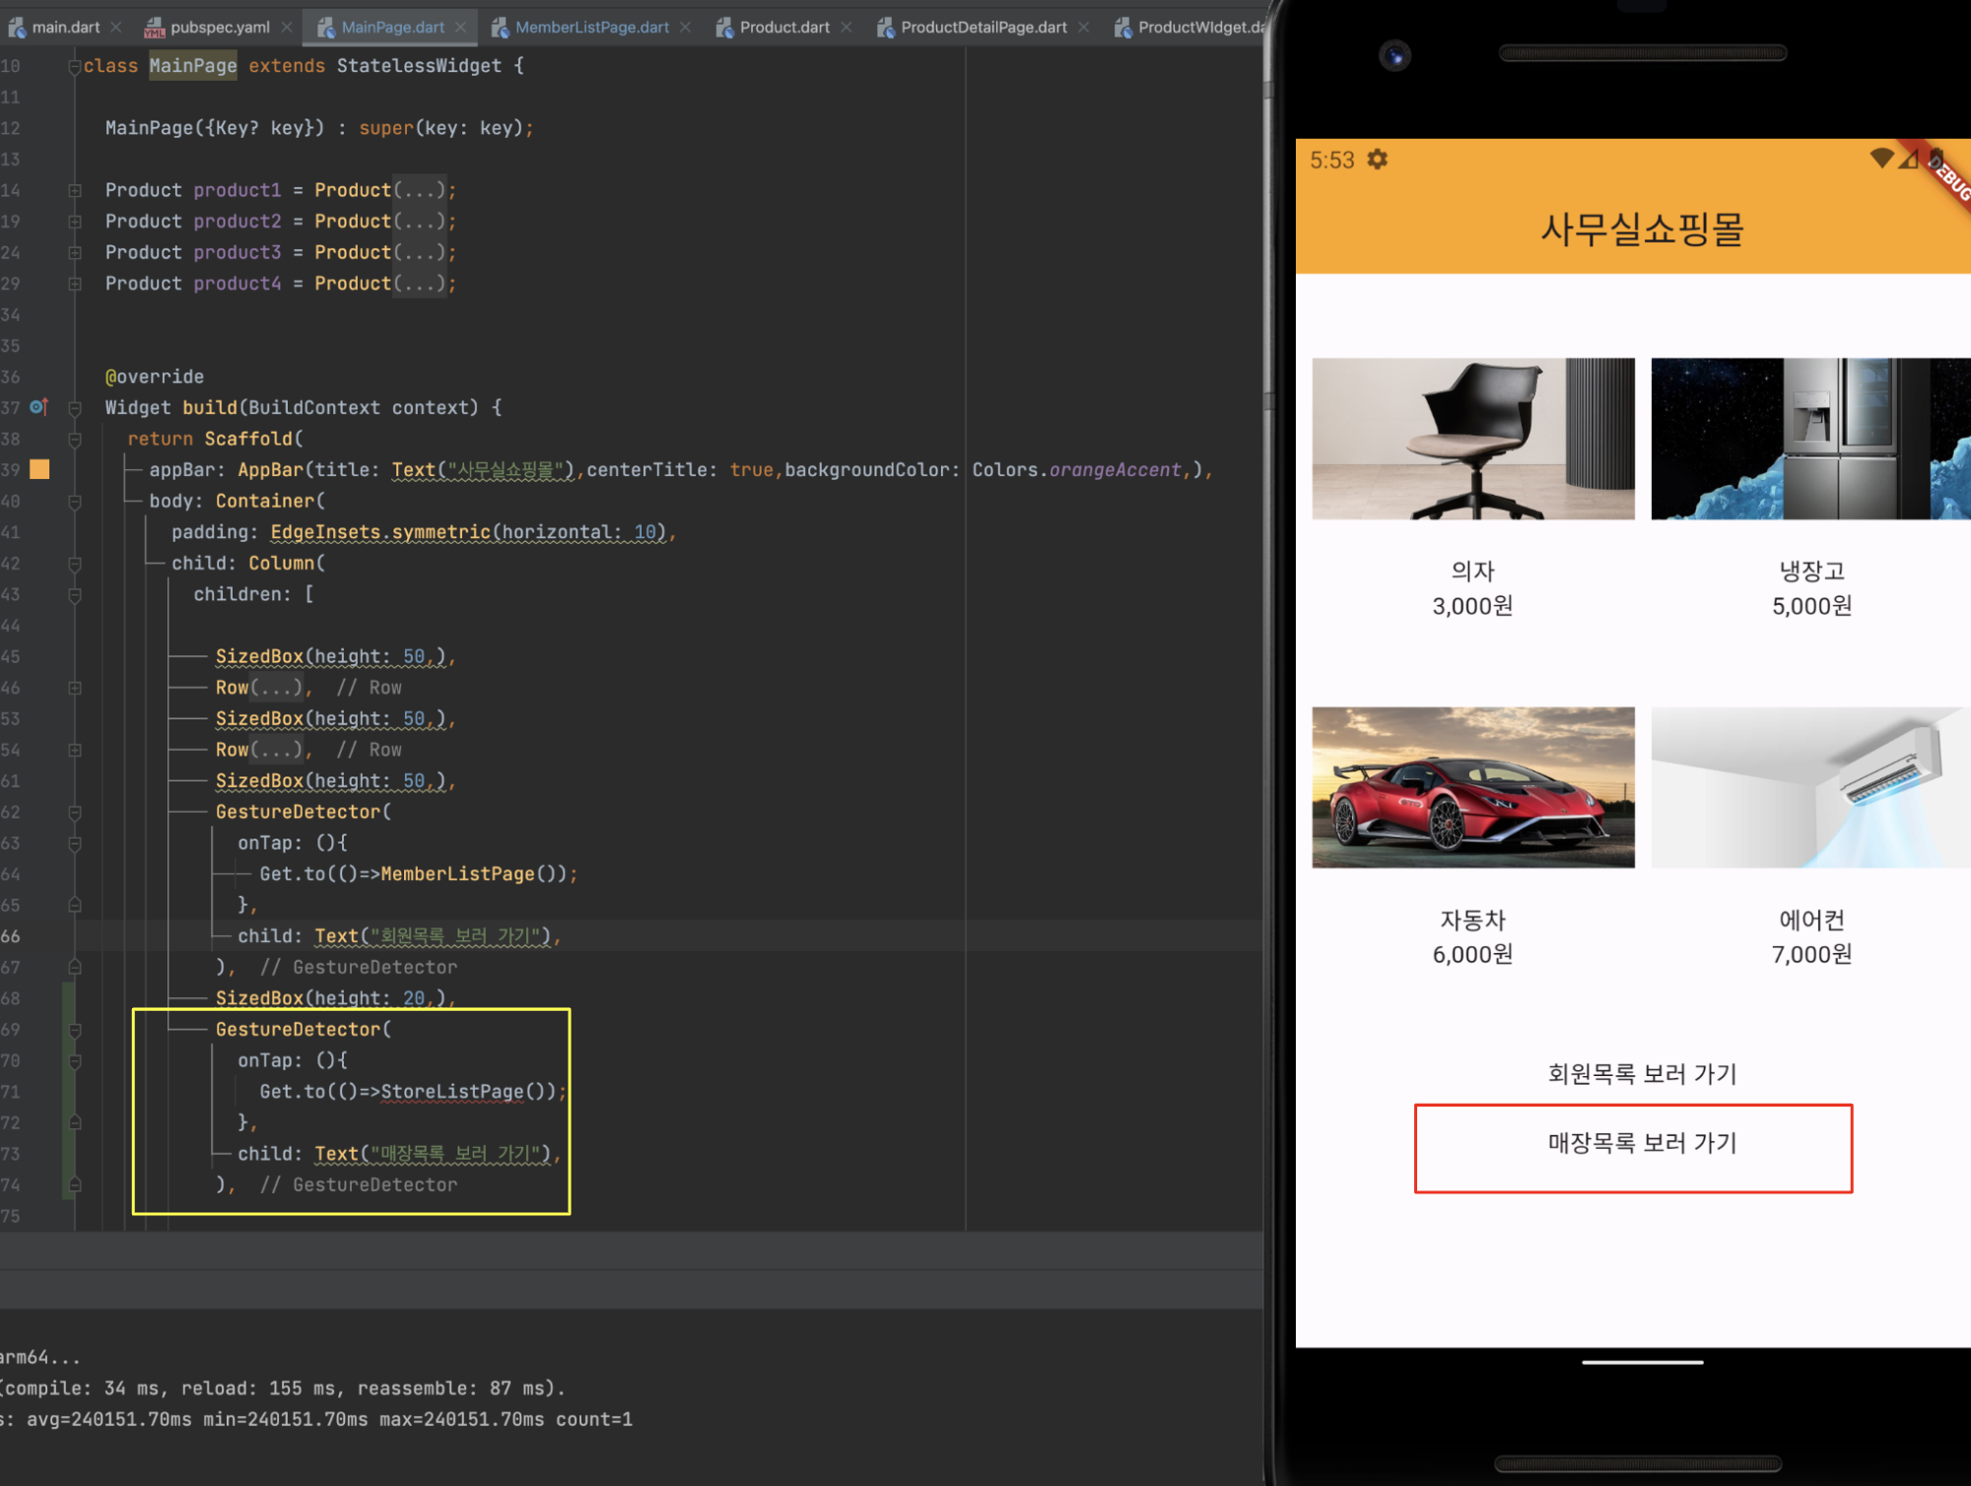Click the StoreListPage reference in code
Screen dimensions: 1971x1486
[452, 1092]
